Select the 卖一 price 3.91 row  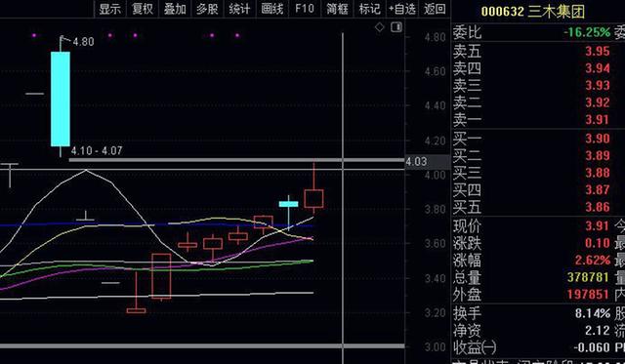(538, 119)
